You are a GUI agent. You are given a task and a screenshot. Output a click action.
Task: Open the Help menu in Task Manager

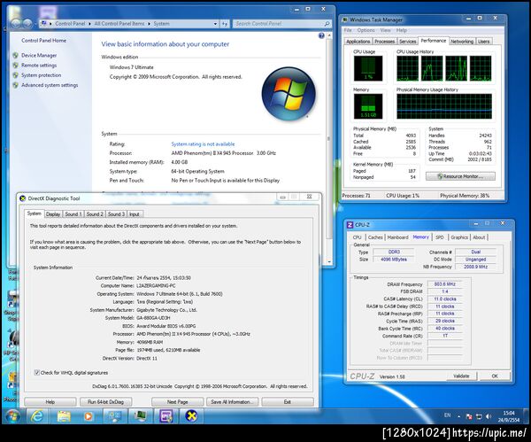pos(401,30)
